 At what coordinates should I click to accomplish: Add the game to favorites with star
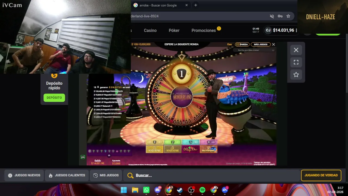(x=296, y=75)
